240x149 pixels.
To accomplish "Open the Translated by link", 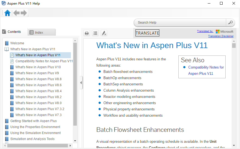I will click(x=205, y=31).
